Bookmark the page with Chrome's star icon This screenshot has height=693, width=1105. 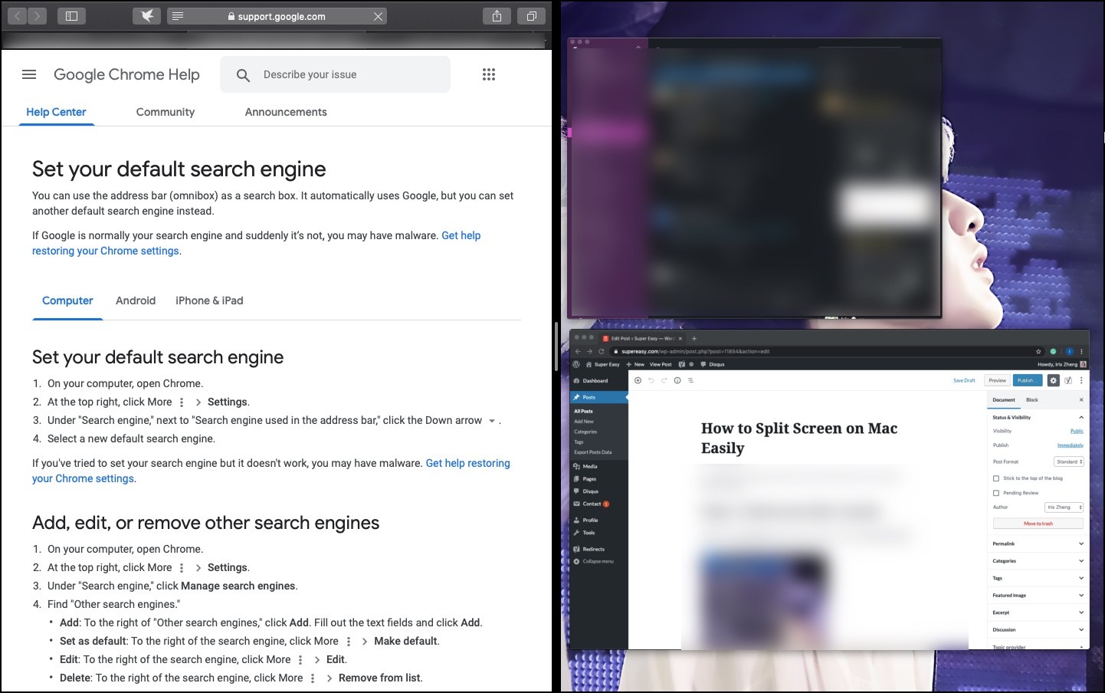(1039, 351)
